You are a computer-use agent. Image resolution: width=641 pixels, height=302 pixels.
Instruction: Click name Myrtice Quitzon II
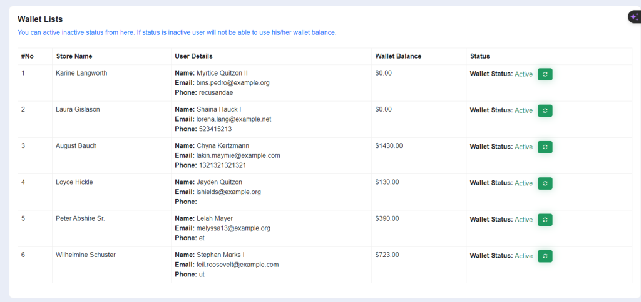(222, 73)
